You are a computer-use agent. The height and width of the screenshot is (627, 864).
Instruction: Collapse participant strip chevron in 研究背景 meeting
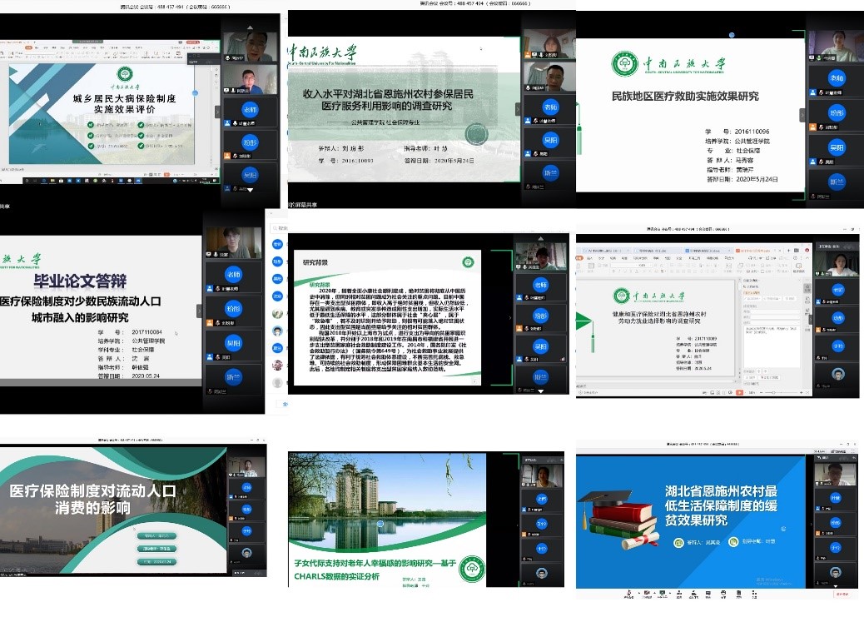(x=510, y=318)
